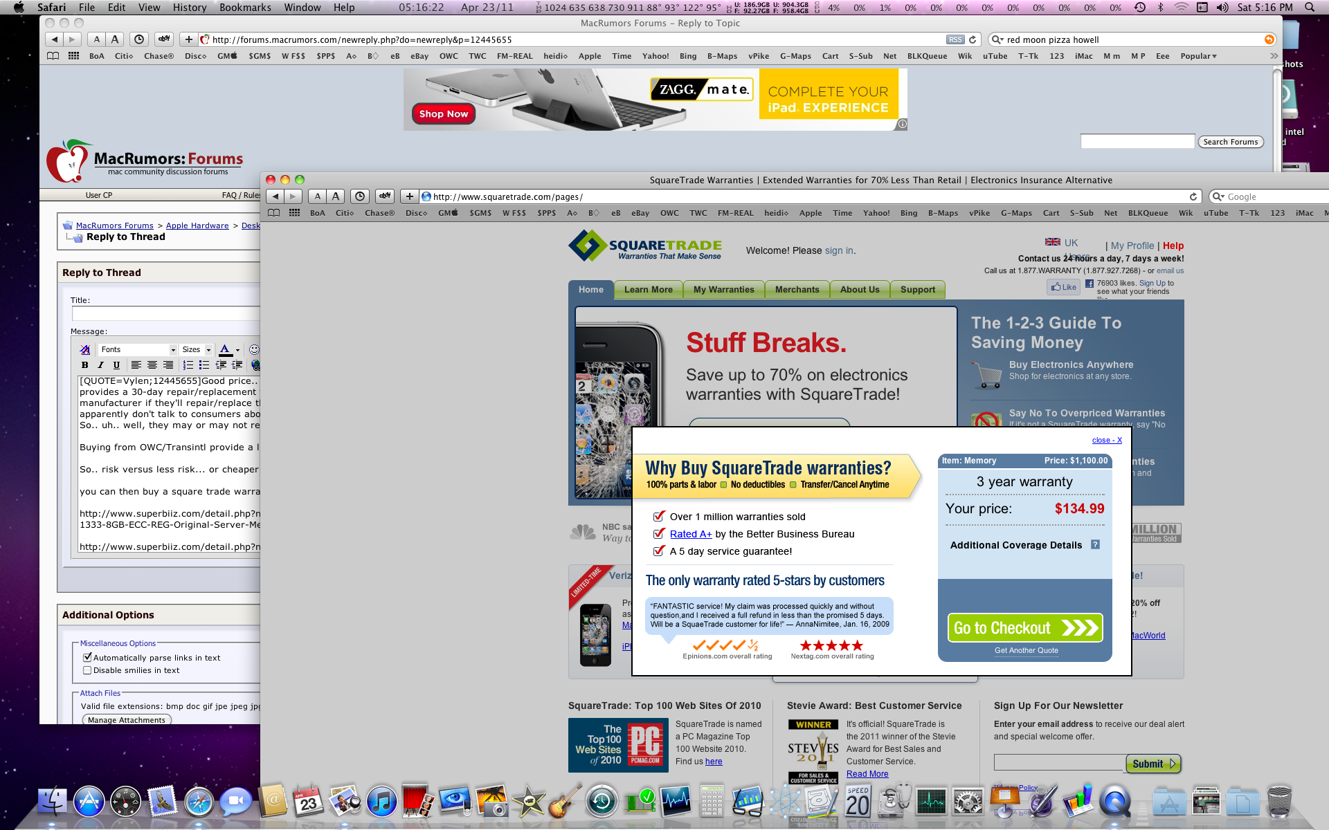This screenshot has width=1329, height=830.
Task: Click Spotlight magnifier in menu bar
Action: (x=1310, y=7)
